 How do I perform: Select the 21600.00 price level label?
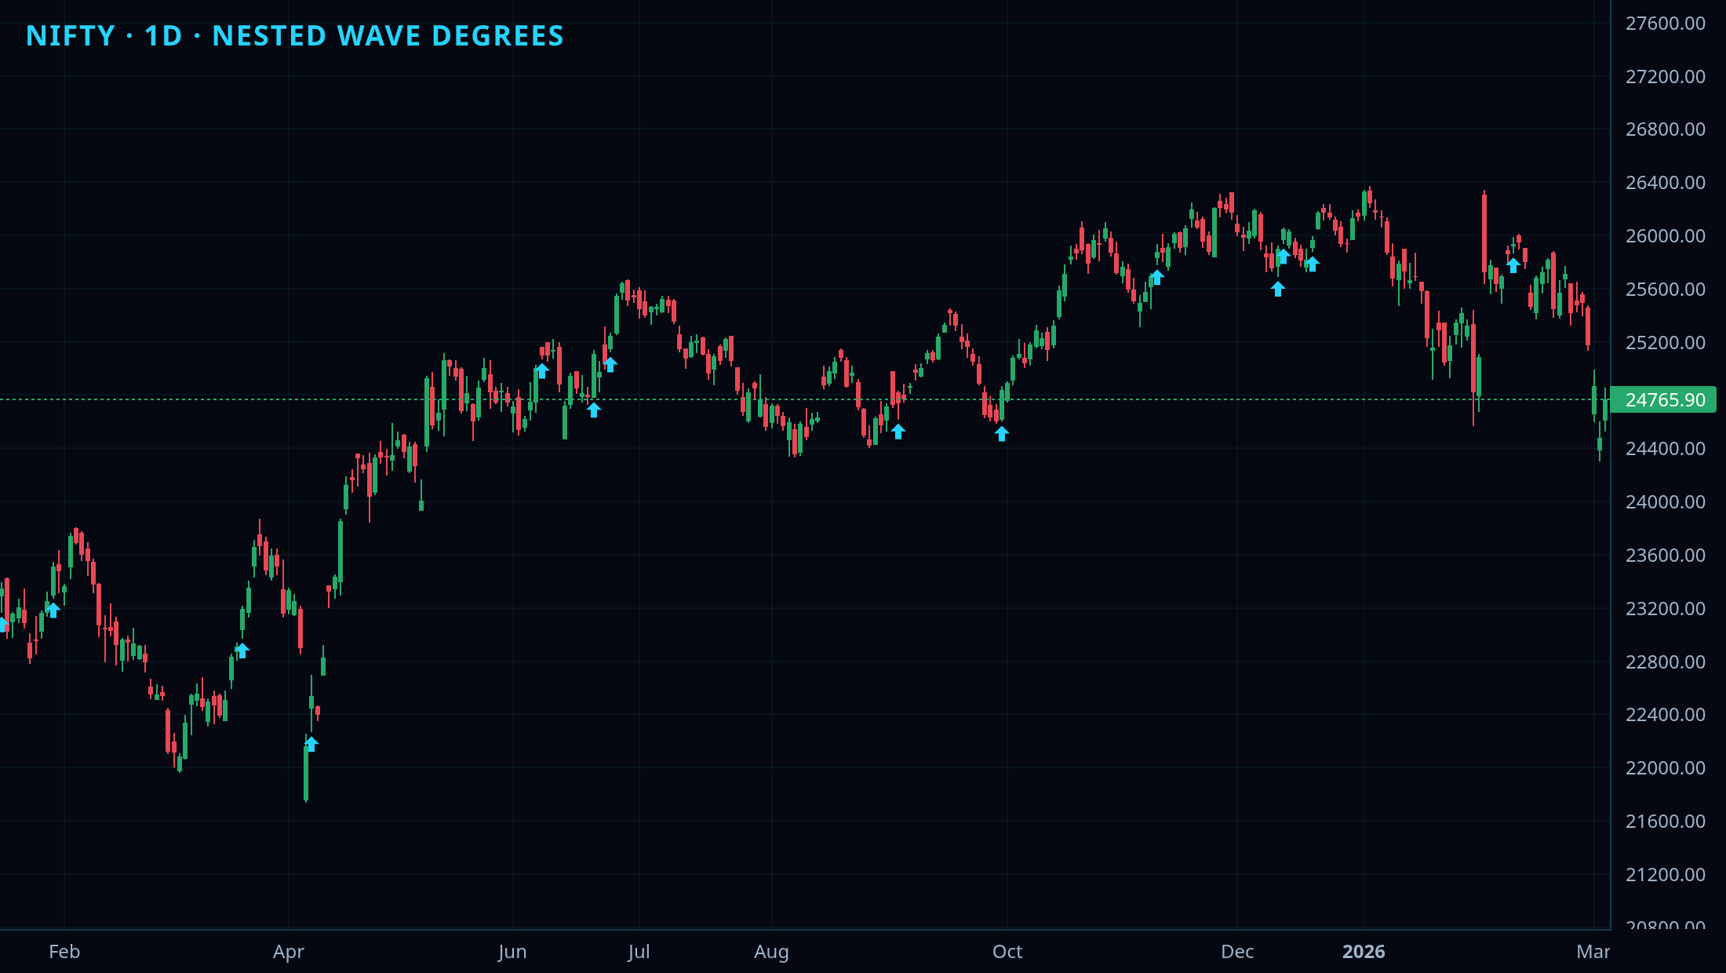[1665, 822]
